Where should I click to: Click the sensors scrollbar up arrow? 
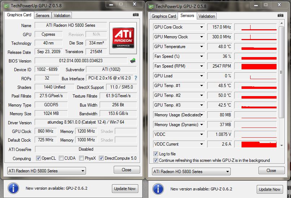[282, 23]
